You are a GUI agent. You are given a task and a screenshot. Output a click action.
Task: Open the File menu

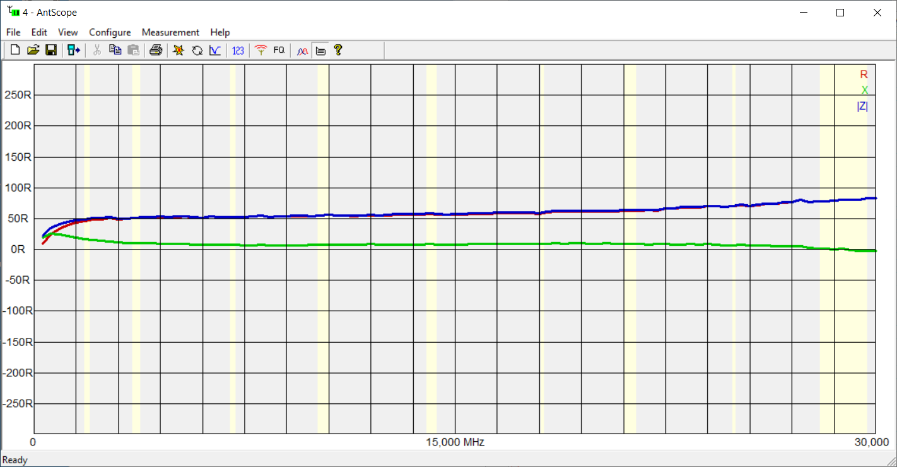[13, 32]
